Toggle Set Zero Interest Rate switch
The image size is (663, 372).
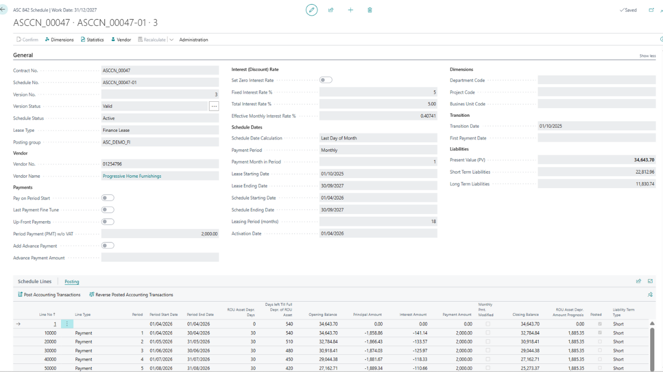(x=326, y=80)
